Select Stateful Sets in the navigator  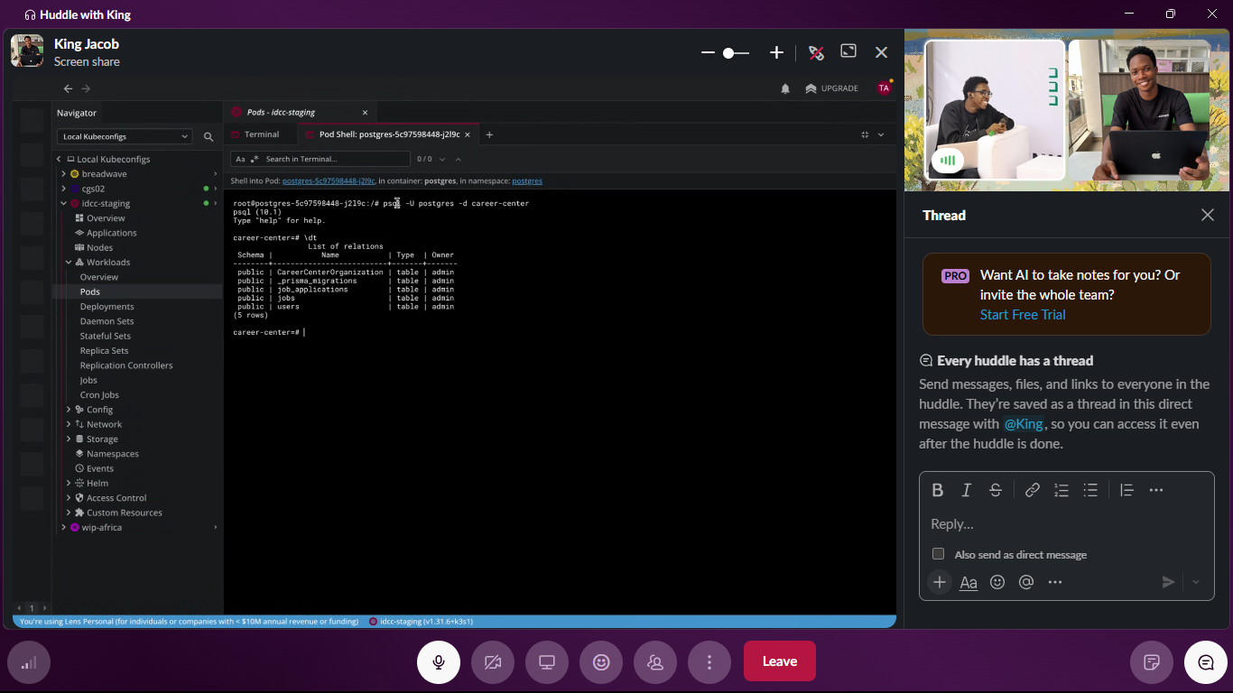pos(105,336)
